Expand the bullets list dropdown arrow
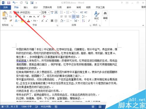 (65, 12)
